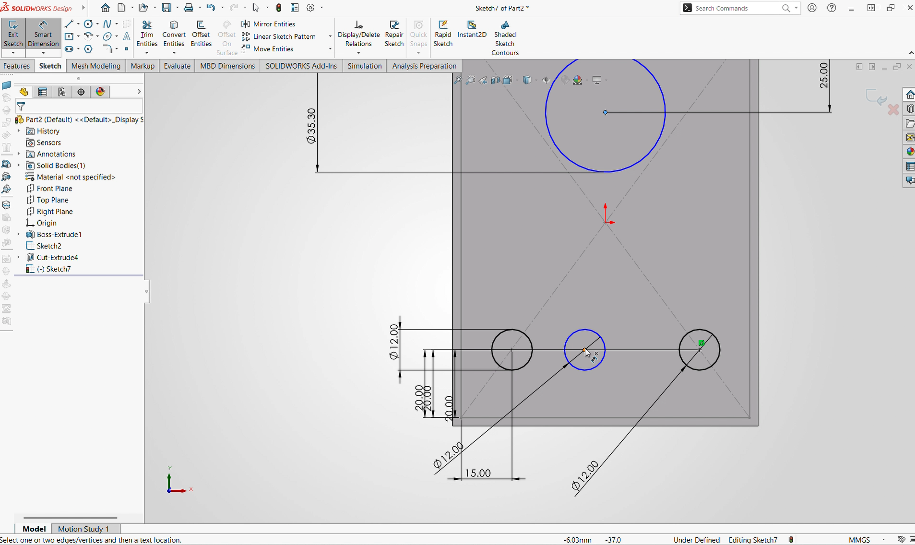
Task: Switch to the Evaluate tab
Action: pyautogui.click(x=177, y=66)
